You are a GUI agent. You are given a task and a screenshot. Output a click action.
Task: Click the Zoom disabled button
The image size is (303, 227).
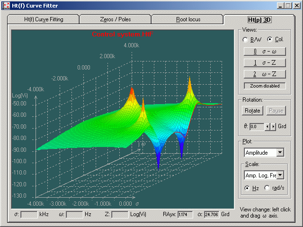265,86
